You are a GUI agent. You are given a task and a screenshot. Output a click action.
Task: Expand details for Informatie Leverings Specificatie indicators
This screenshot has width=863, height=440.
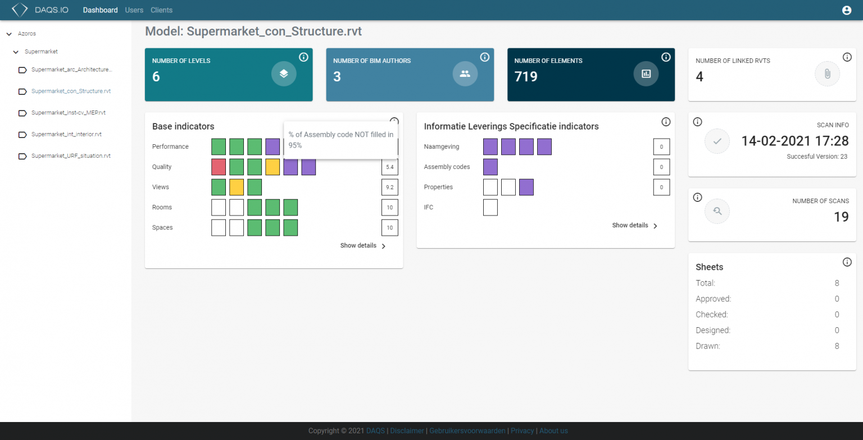pos(631,225)
